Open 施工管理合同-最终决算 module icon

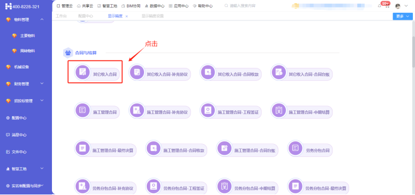coord(82,148)
